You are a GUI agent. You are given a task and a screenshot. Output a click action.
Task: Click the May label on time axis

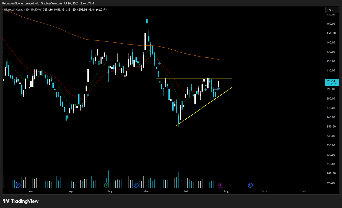tap(110, 191)
